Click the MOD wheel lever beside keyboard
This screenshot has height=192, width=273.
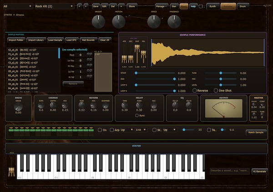pos(11,172)
